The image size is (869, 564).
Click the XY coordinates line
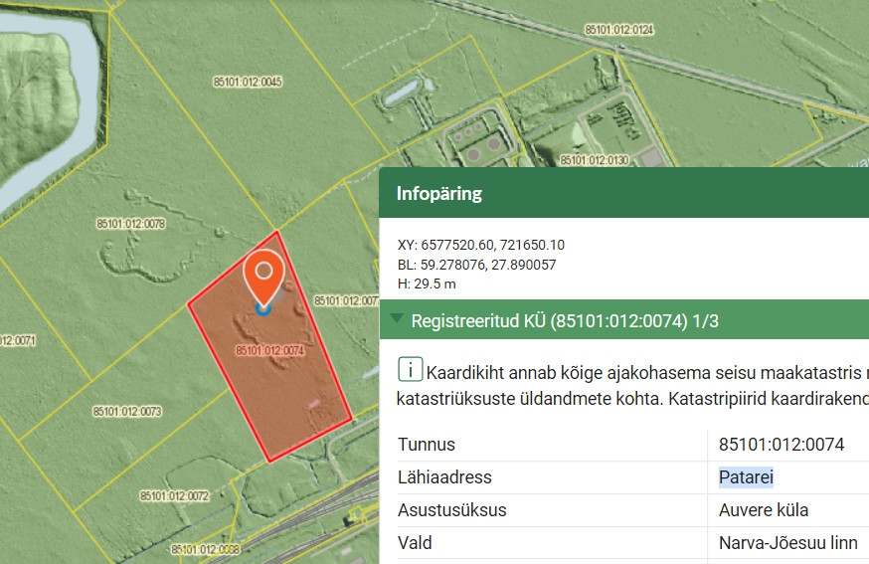(x=480, y=245)
